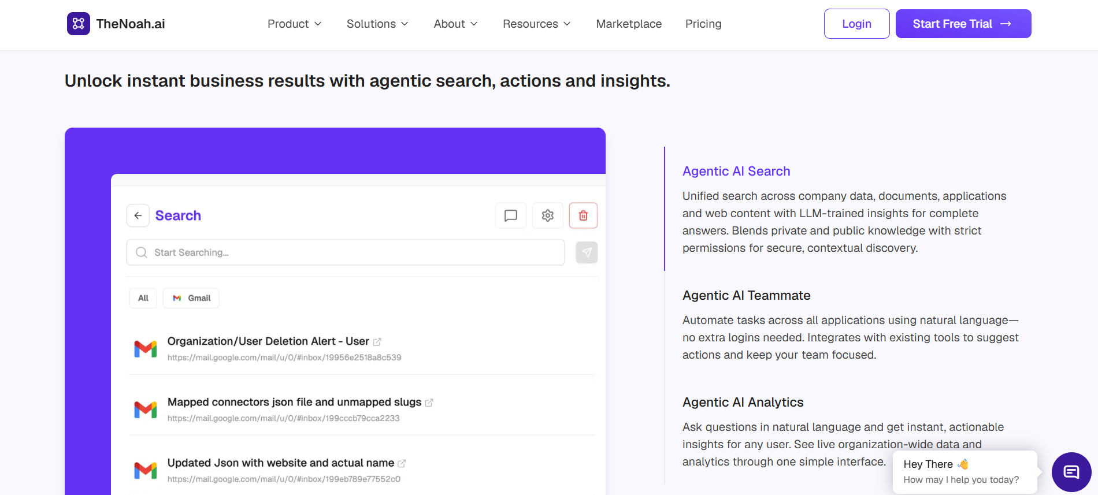Expand the Resources menu

tap(536, 24)
